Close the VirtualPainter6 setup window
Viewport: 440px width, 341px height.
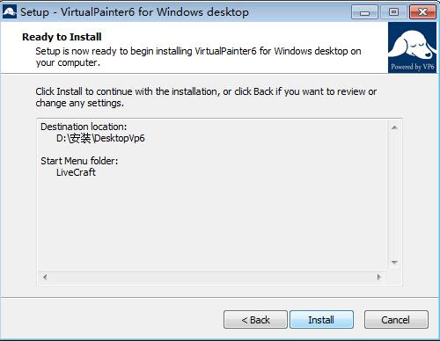pyautogui.click(x=422, y=12)
